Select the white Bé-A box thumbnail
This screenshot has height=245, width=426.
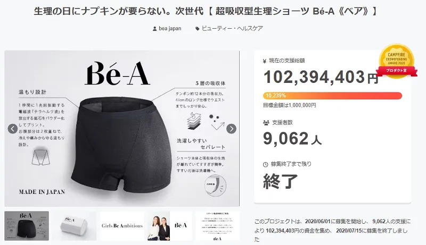[74, 226]
